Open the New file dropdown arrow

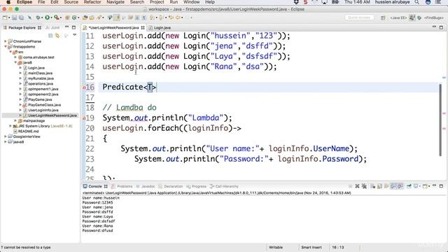click(9, 18)
